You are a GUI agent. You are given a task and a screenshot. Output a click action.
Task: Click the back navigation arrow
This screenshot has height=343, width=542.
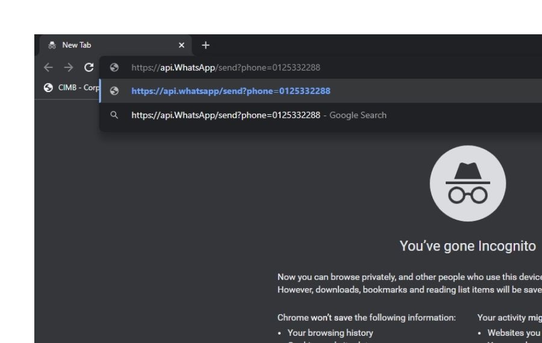(48, 67)
